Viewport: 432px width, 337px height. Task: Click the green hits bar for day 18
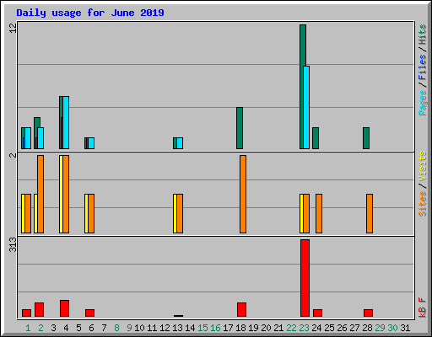tap(240, 128)
